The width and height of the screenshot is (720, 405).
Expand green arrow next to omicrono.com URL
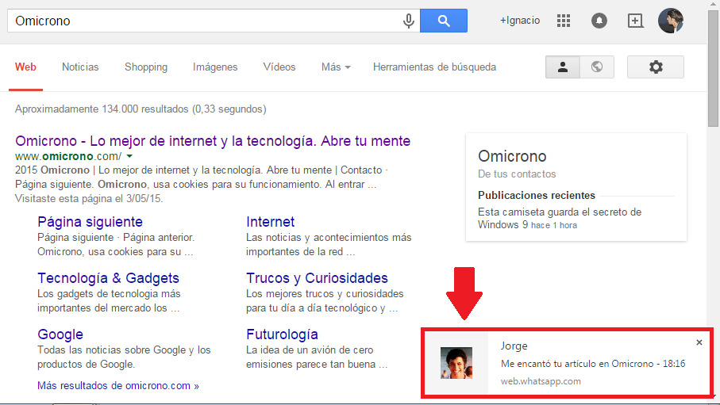pyautogui.click(x=129, y=156)
